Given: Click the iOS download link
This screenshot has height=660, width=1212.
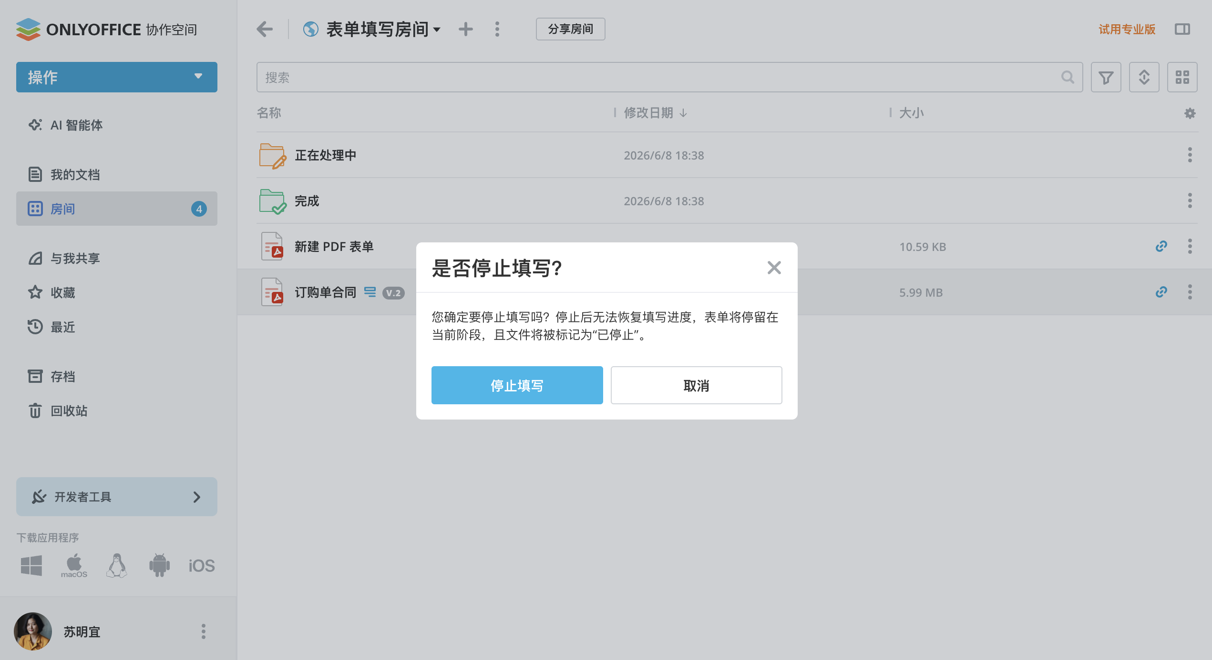Looking at the screenshot, I should [x=202, y=566].
